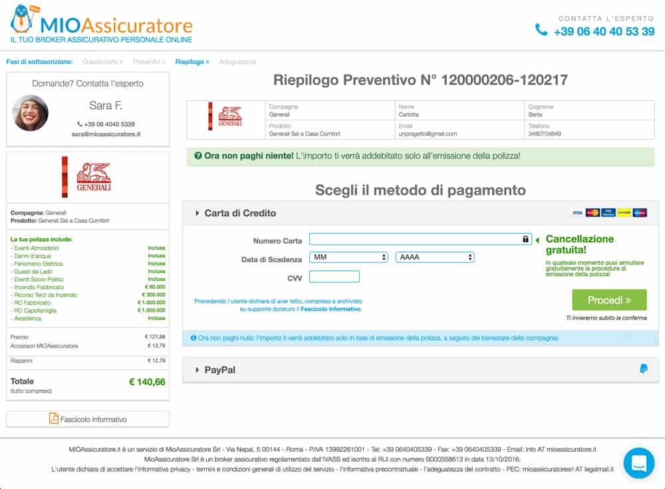
Task: Click Sara's phone number +39 06 4040 5339
Action: 110,124
